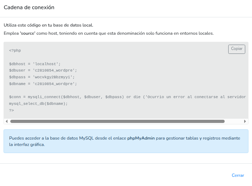Copy the PHP connection code
This screenshot has height=186, width=252.
click(237, 49)
